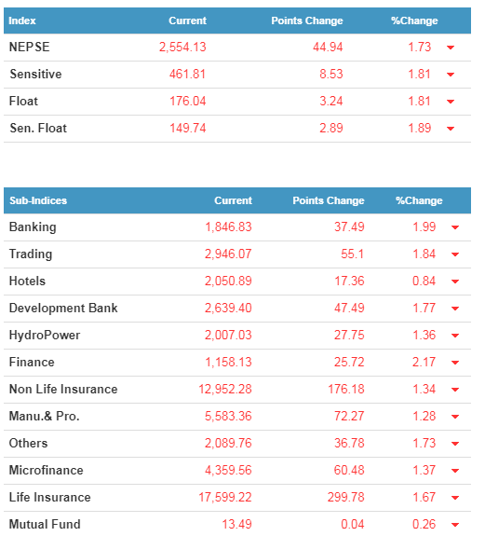Click the Index column header
The width and height of the screenshot is (485, 536).
pos(22,21)
